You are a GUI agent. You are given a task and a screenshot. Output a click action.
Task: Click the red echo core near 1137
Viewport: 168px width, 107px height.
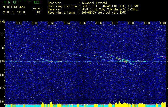point(125,62)
